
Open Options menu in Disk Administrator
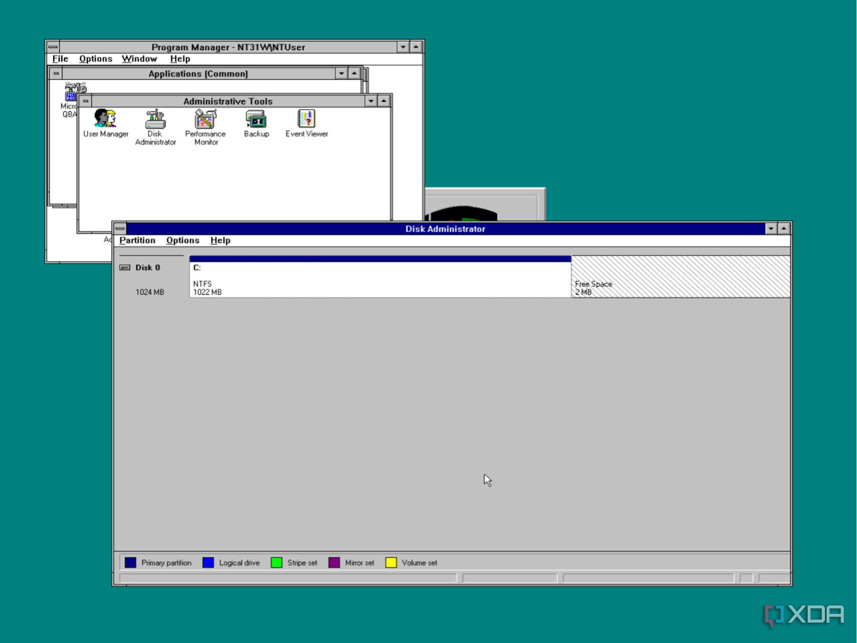coord(183,240)
